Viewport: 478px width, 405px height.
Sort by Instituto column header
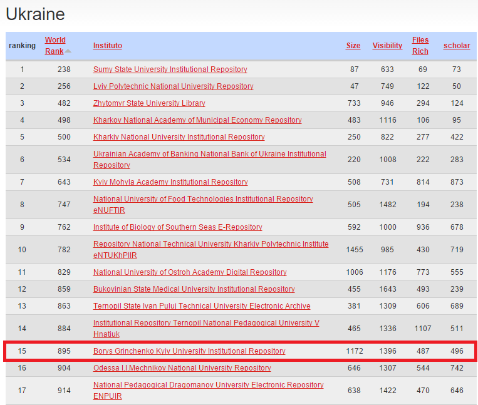(x=108, y=46)
